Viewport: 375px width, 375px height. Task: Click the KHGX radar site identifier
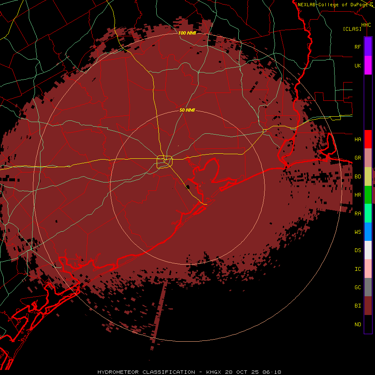214,372
